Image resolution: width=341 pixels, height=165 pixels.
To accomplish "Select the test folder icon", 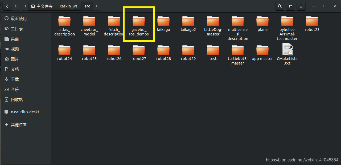I will pyautogui.click(x=213, y=50).
